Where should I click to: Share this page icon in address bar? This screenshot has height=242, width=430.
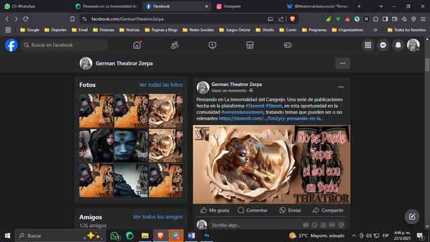tap(281, 19)
